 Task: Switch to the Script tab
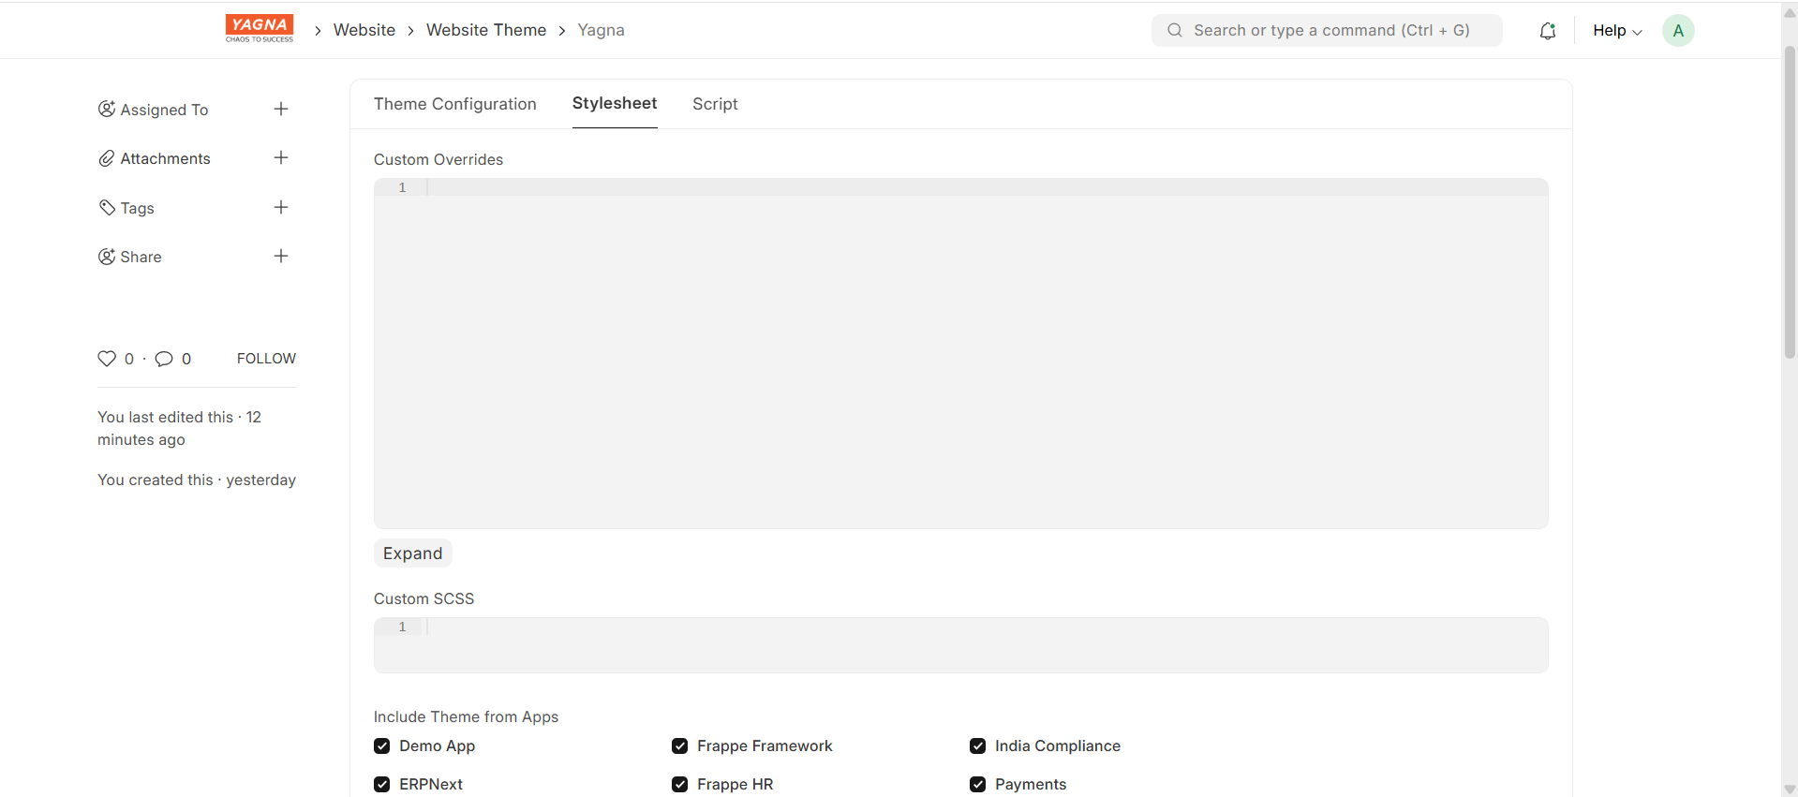(715, 104)
